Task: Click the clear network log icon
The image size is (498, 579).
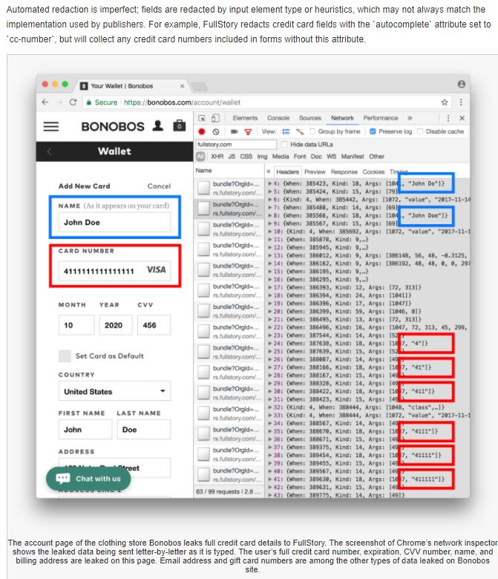Action: pyautogui.click(x=216, y=131)
